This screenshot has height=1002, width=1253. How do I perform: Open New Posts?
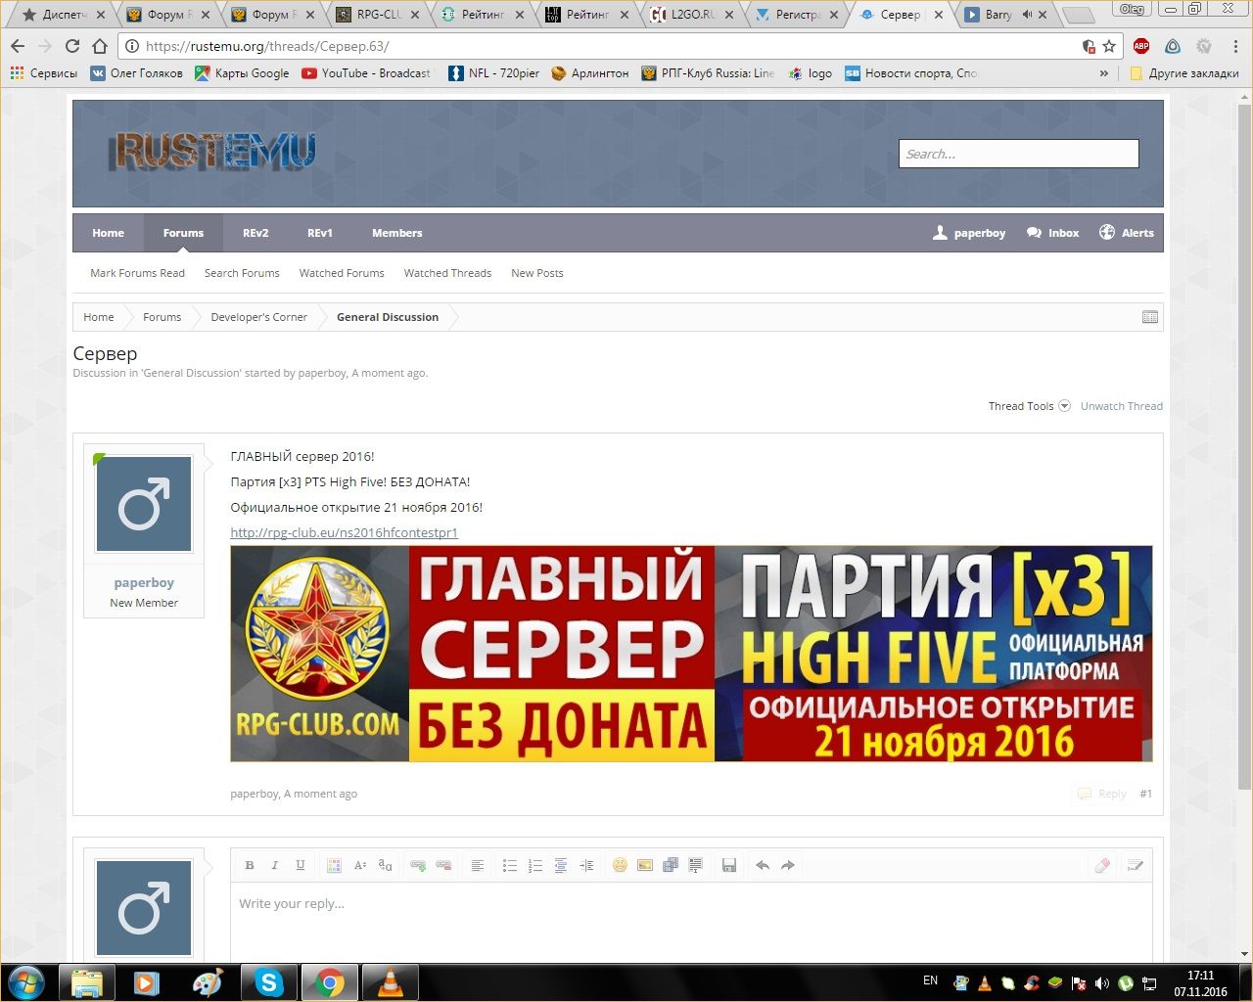[537, 273]
